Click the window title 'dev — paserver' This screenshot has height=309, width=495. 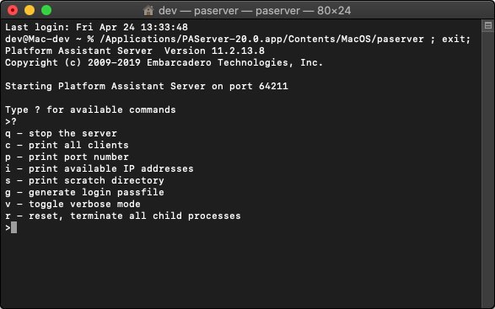255,10
